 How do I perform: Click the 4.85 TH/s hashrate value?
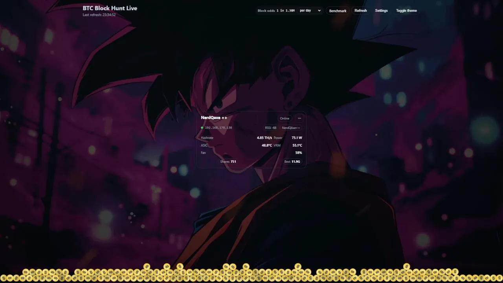click(264, 138)
